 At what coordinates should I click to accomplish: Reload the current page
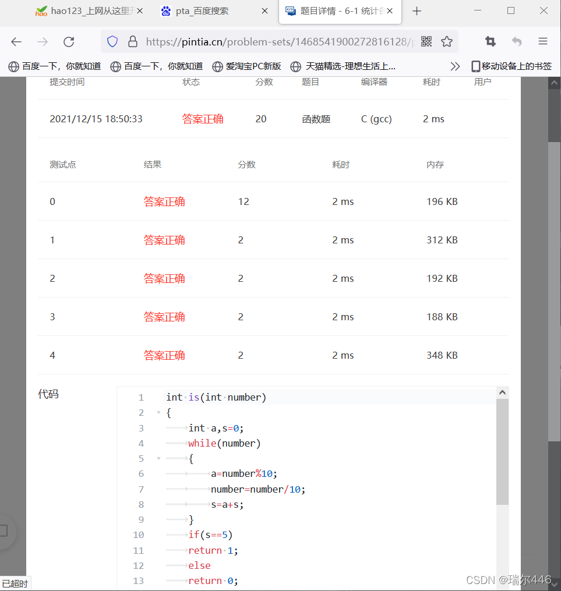pos(69,41)
